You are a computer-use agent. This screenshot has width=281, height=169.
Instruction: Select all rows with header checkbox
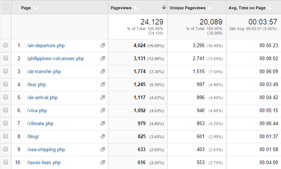[5, 7]
